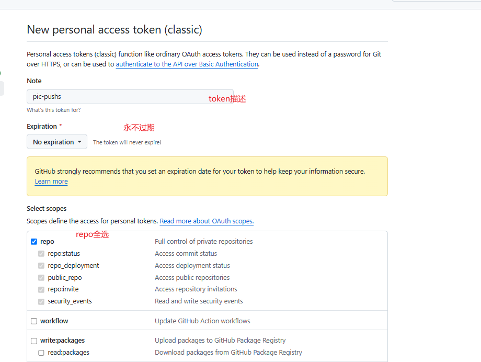Screen dimensions: 481x362
Task: Tick the read:packages checkbox
Action: click(x=41, y=353)
